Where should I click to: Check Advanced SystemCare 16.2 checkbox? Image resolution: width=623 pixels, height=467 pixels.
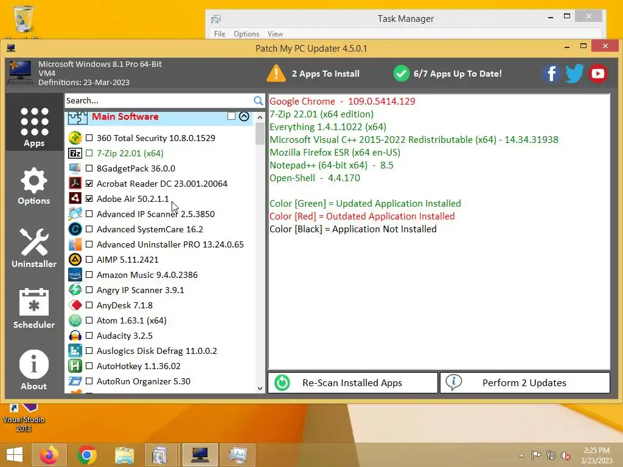coord(89,229)
